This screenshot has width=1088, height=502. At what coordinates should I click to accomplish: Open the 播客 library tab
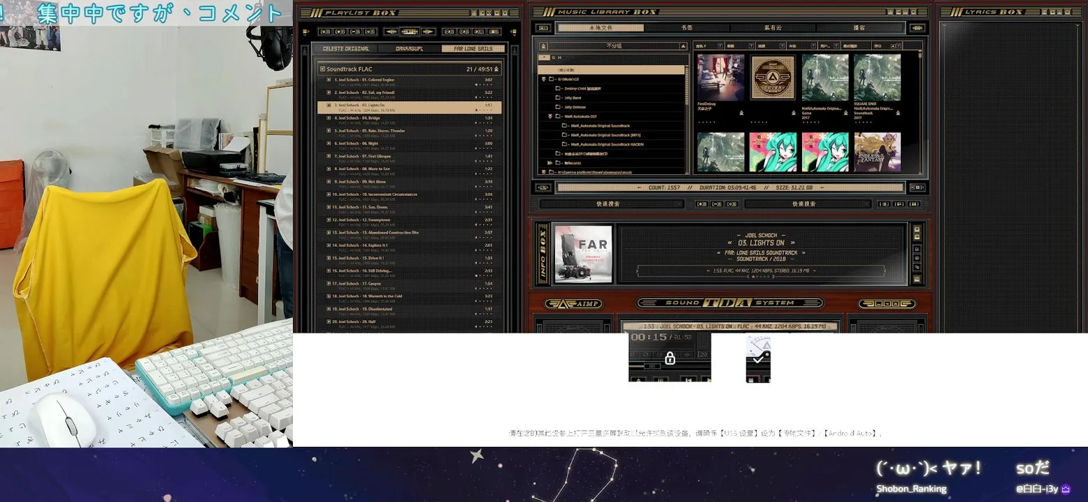859,28
